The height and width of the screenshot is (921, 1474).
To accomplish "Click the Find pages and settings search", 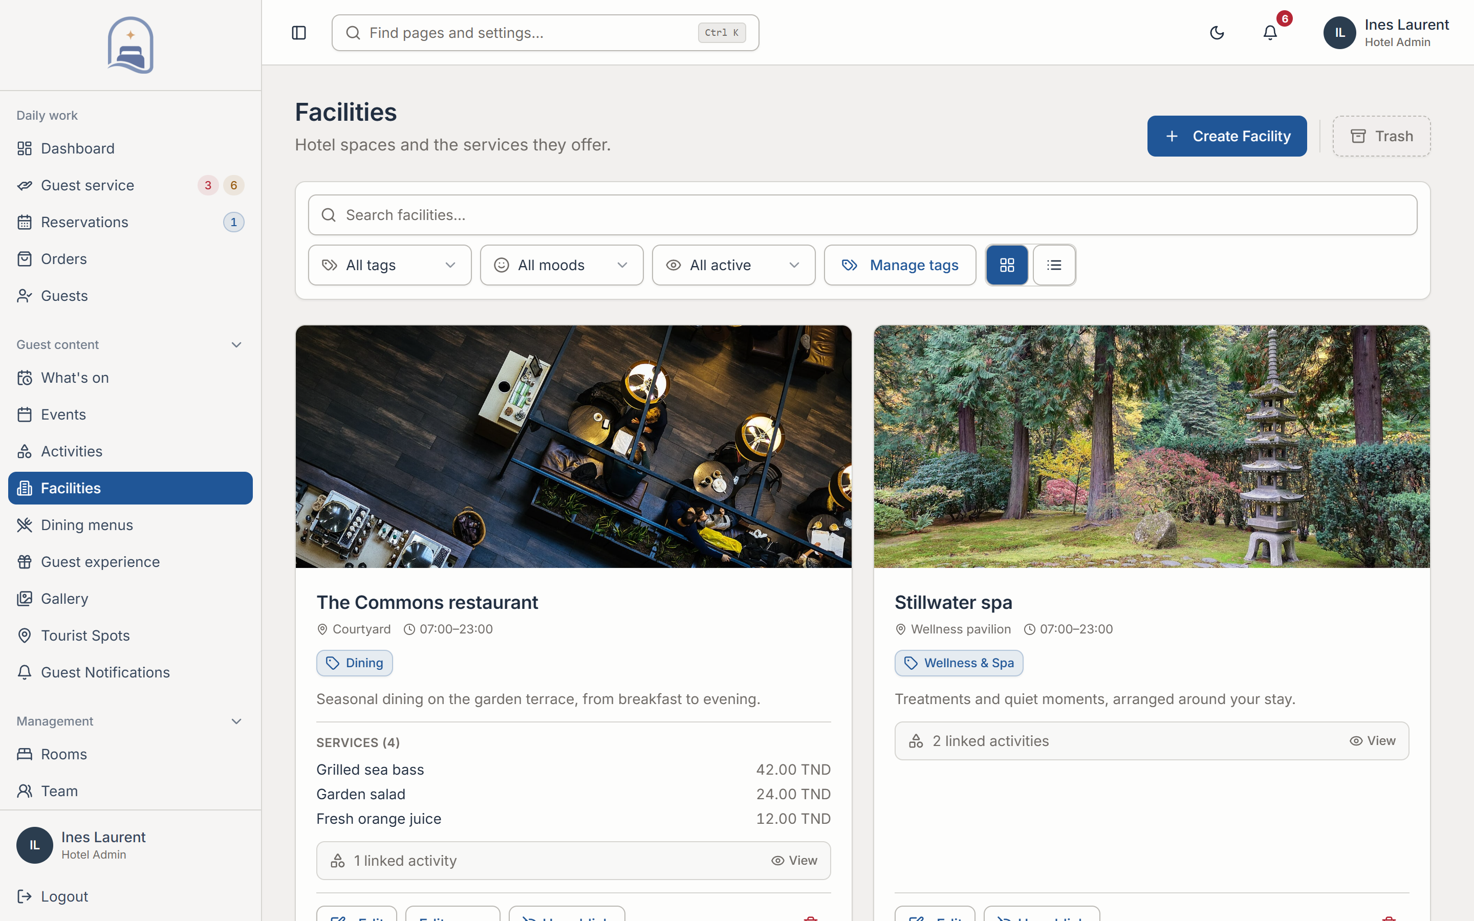I will click(x=545, y=33).
